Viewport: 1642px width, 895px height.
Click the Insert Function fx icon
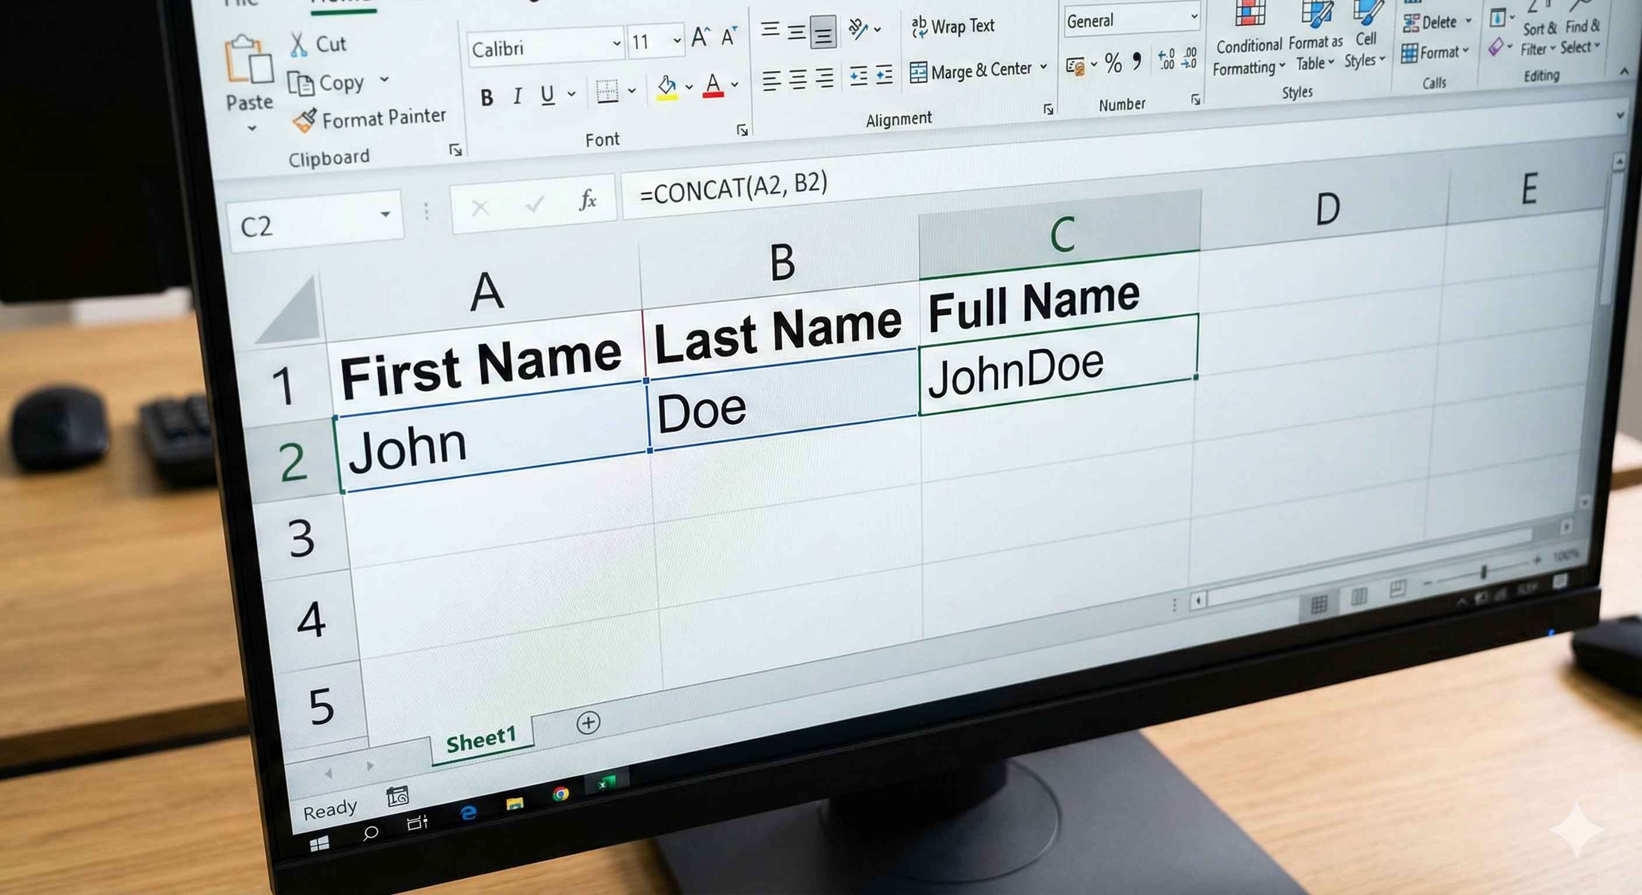click(587, 200)
